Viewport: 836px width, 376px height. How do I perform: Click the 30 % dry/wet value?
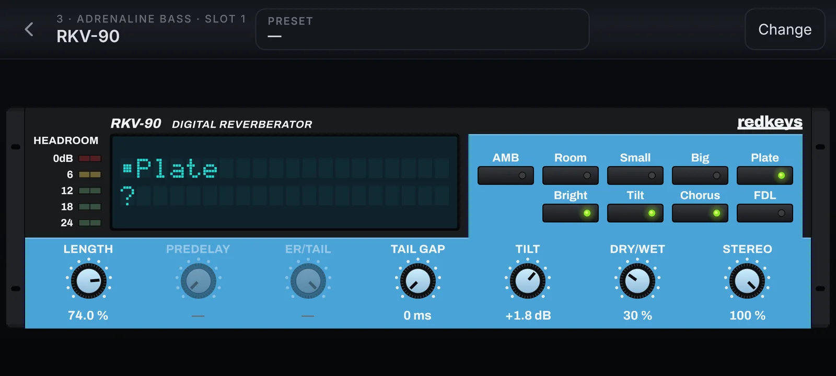point(637,315)
